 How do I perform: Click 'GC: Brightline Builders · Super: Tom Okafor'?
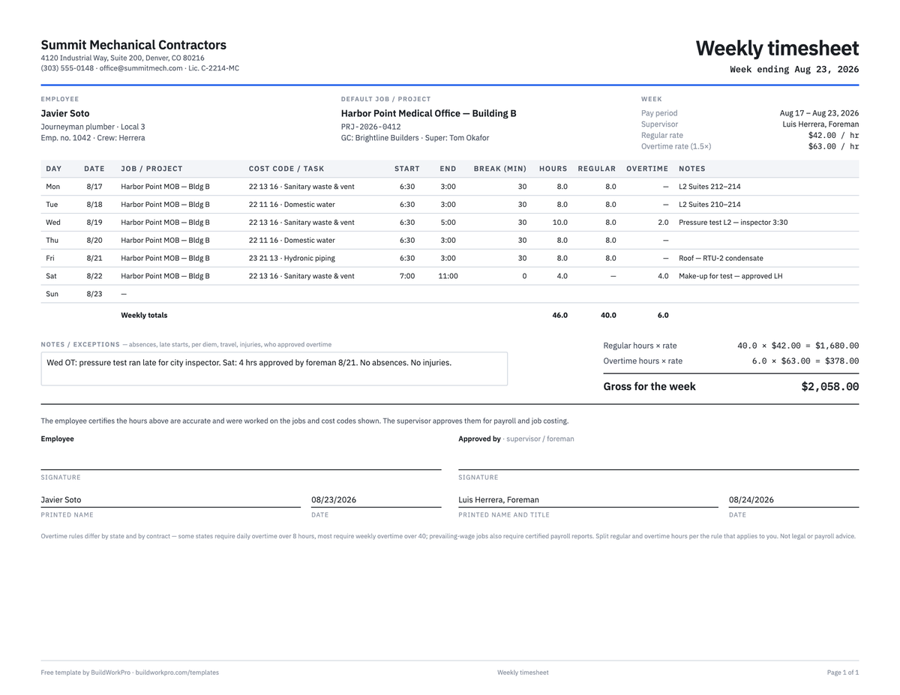tap(415, 138)
